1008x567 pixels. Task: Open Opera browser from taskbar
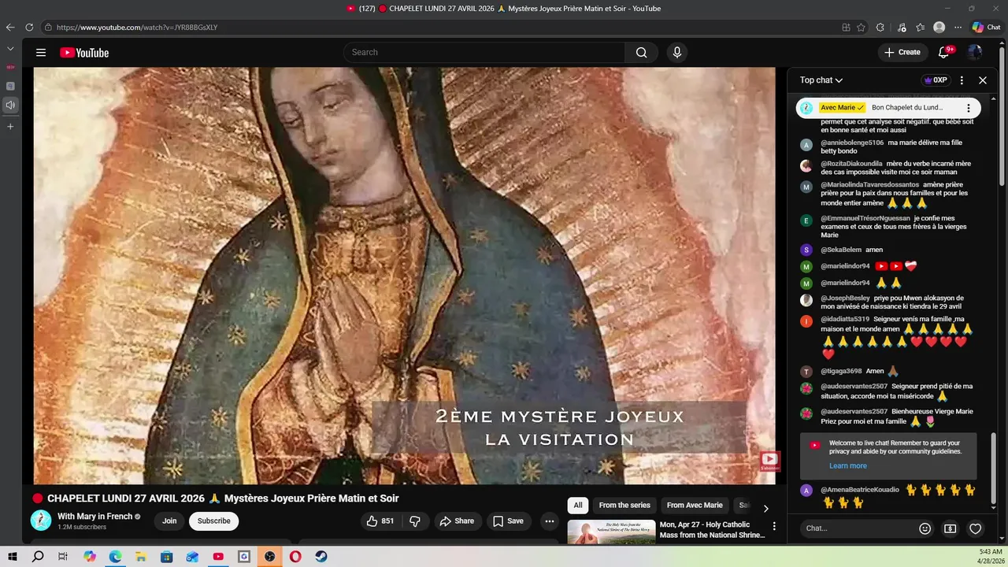295,556
